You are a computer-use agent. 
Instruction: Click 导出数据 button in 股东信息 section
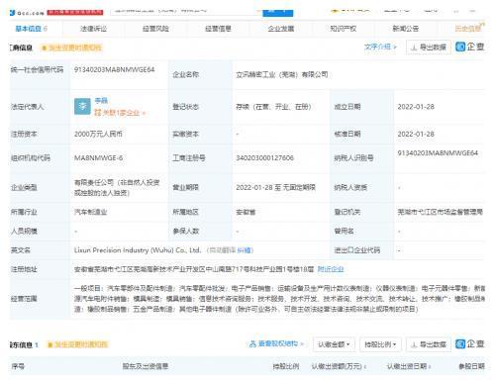point(429,344)
